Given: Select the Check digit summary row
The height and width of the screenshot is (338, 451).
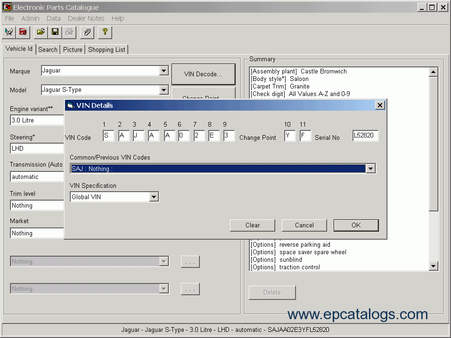Looking at the screenshot, I should [x=300, y=94].
